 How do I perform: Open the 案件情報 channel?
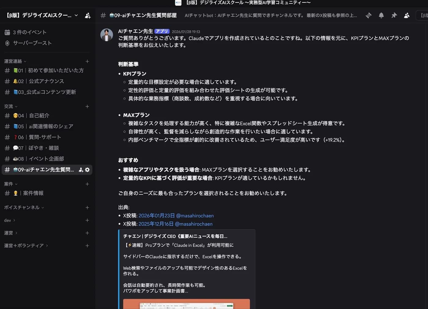[47, 193]
